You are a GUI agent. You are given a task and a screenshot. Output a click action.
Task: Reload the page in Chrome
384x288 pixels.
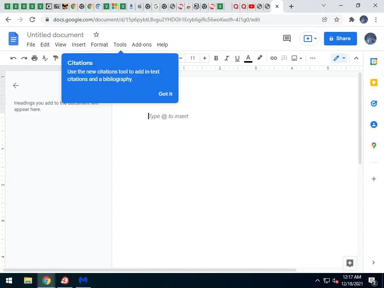tap(32, 19)
